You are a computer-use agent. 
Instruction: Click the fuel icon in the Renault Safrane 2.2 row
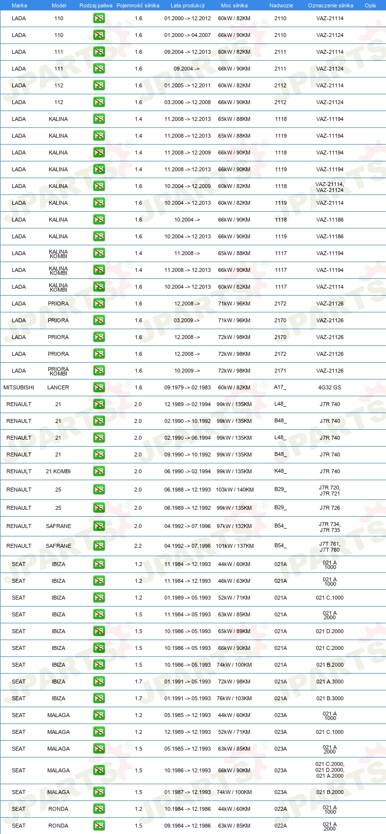(x=99, y=546)
